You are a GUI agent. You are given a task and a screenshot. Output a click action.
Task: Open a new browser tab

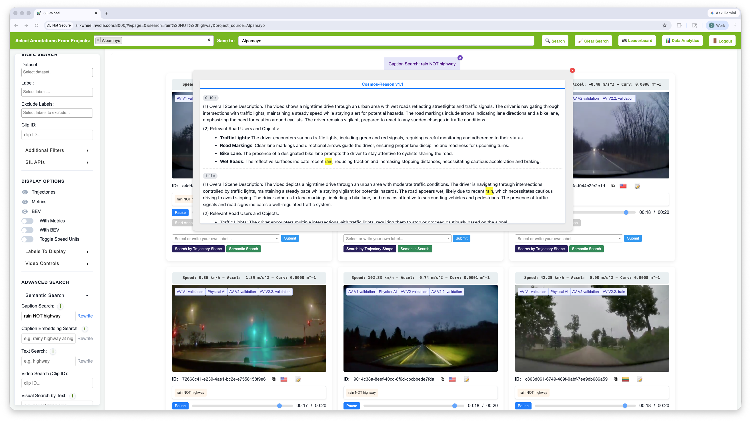pyautogui.click(x=106, y=13)
